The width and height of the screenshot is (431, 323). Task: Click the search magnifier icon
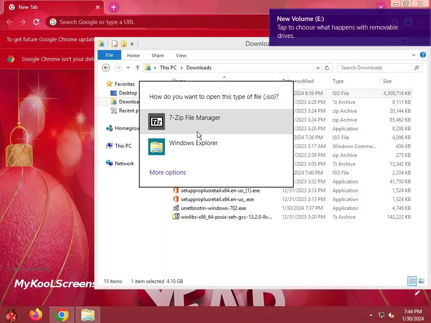point(416,68)
